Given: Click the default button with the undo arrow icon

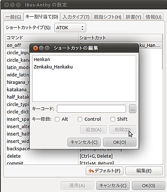Looking at the screenshot, I should tap(104, 171).
